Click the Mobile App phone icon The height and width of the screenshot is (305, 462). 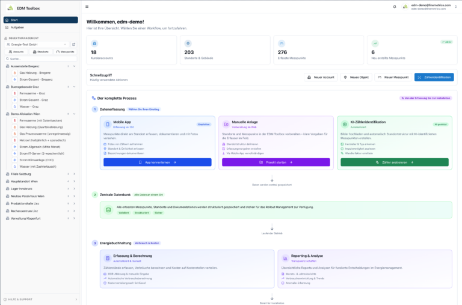tap(108, 124)
